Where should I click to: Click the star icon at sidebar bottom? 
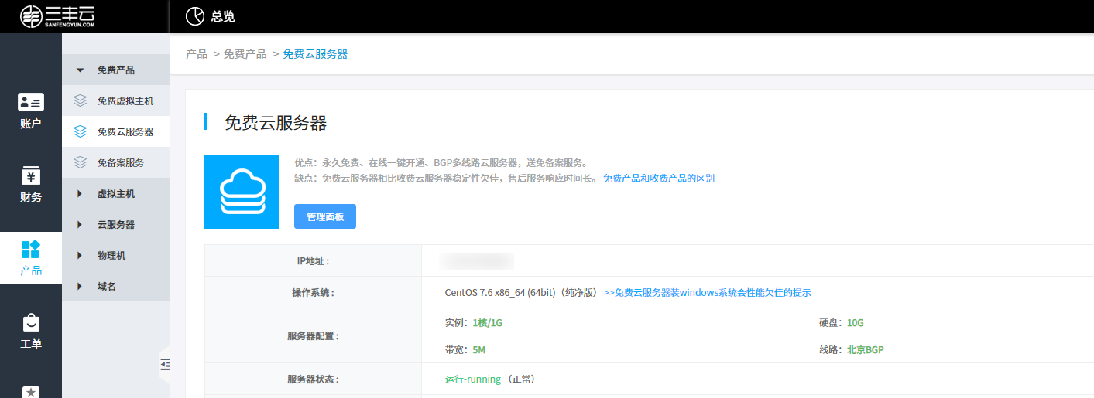(31, 392)
